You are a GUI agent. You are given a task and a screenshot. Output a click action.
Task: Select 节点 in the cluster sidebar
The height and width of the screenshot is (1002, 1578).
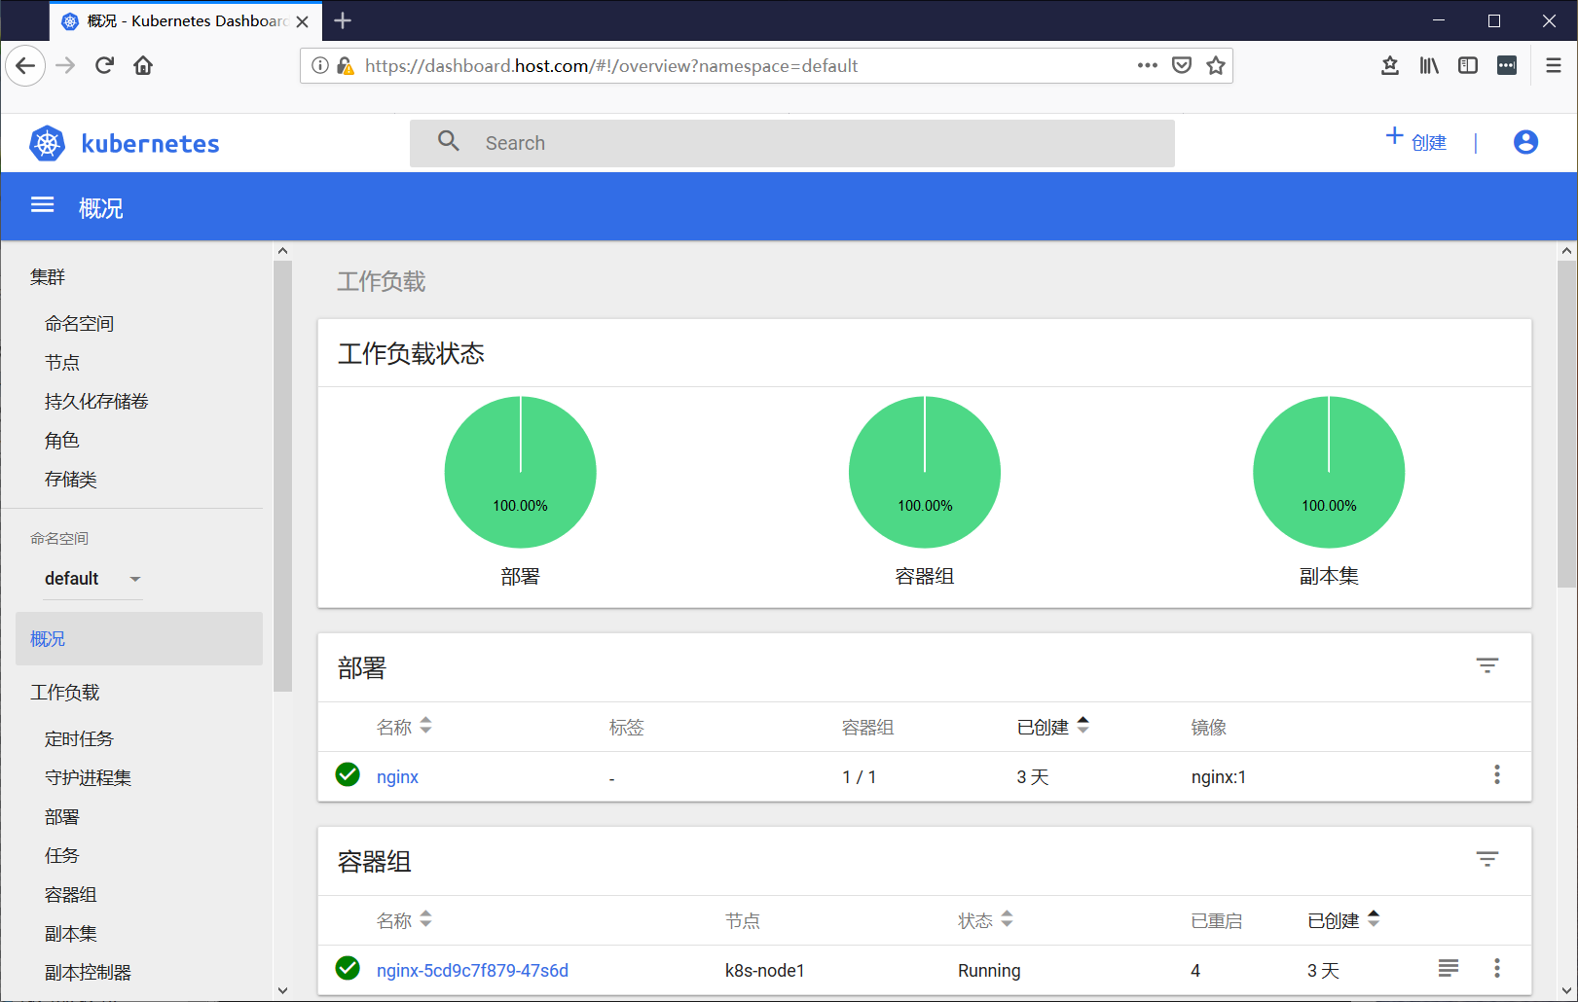click(62, 362)
